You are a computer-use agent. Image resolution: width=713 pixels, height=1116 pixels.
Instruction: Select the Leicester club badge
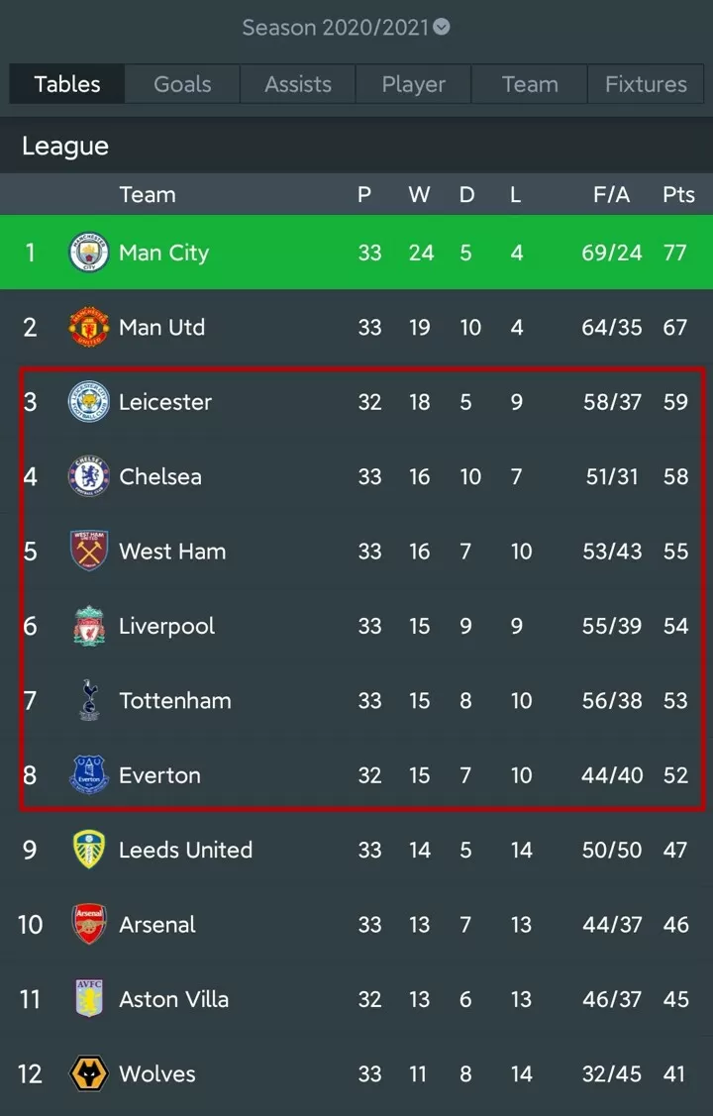coord(89,401)
